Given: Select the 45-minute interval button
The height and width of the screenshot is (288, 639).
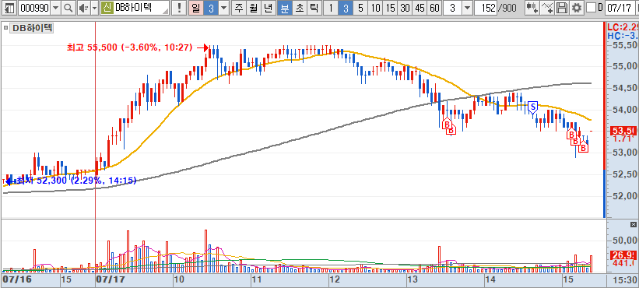Looking at the screenshot, I should click(420, 8).
